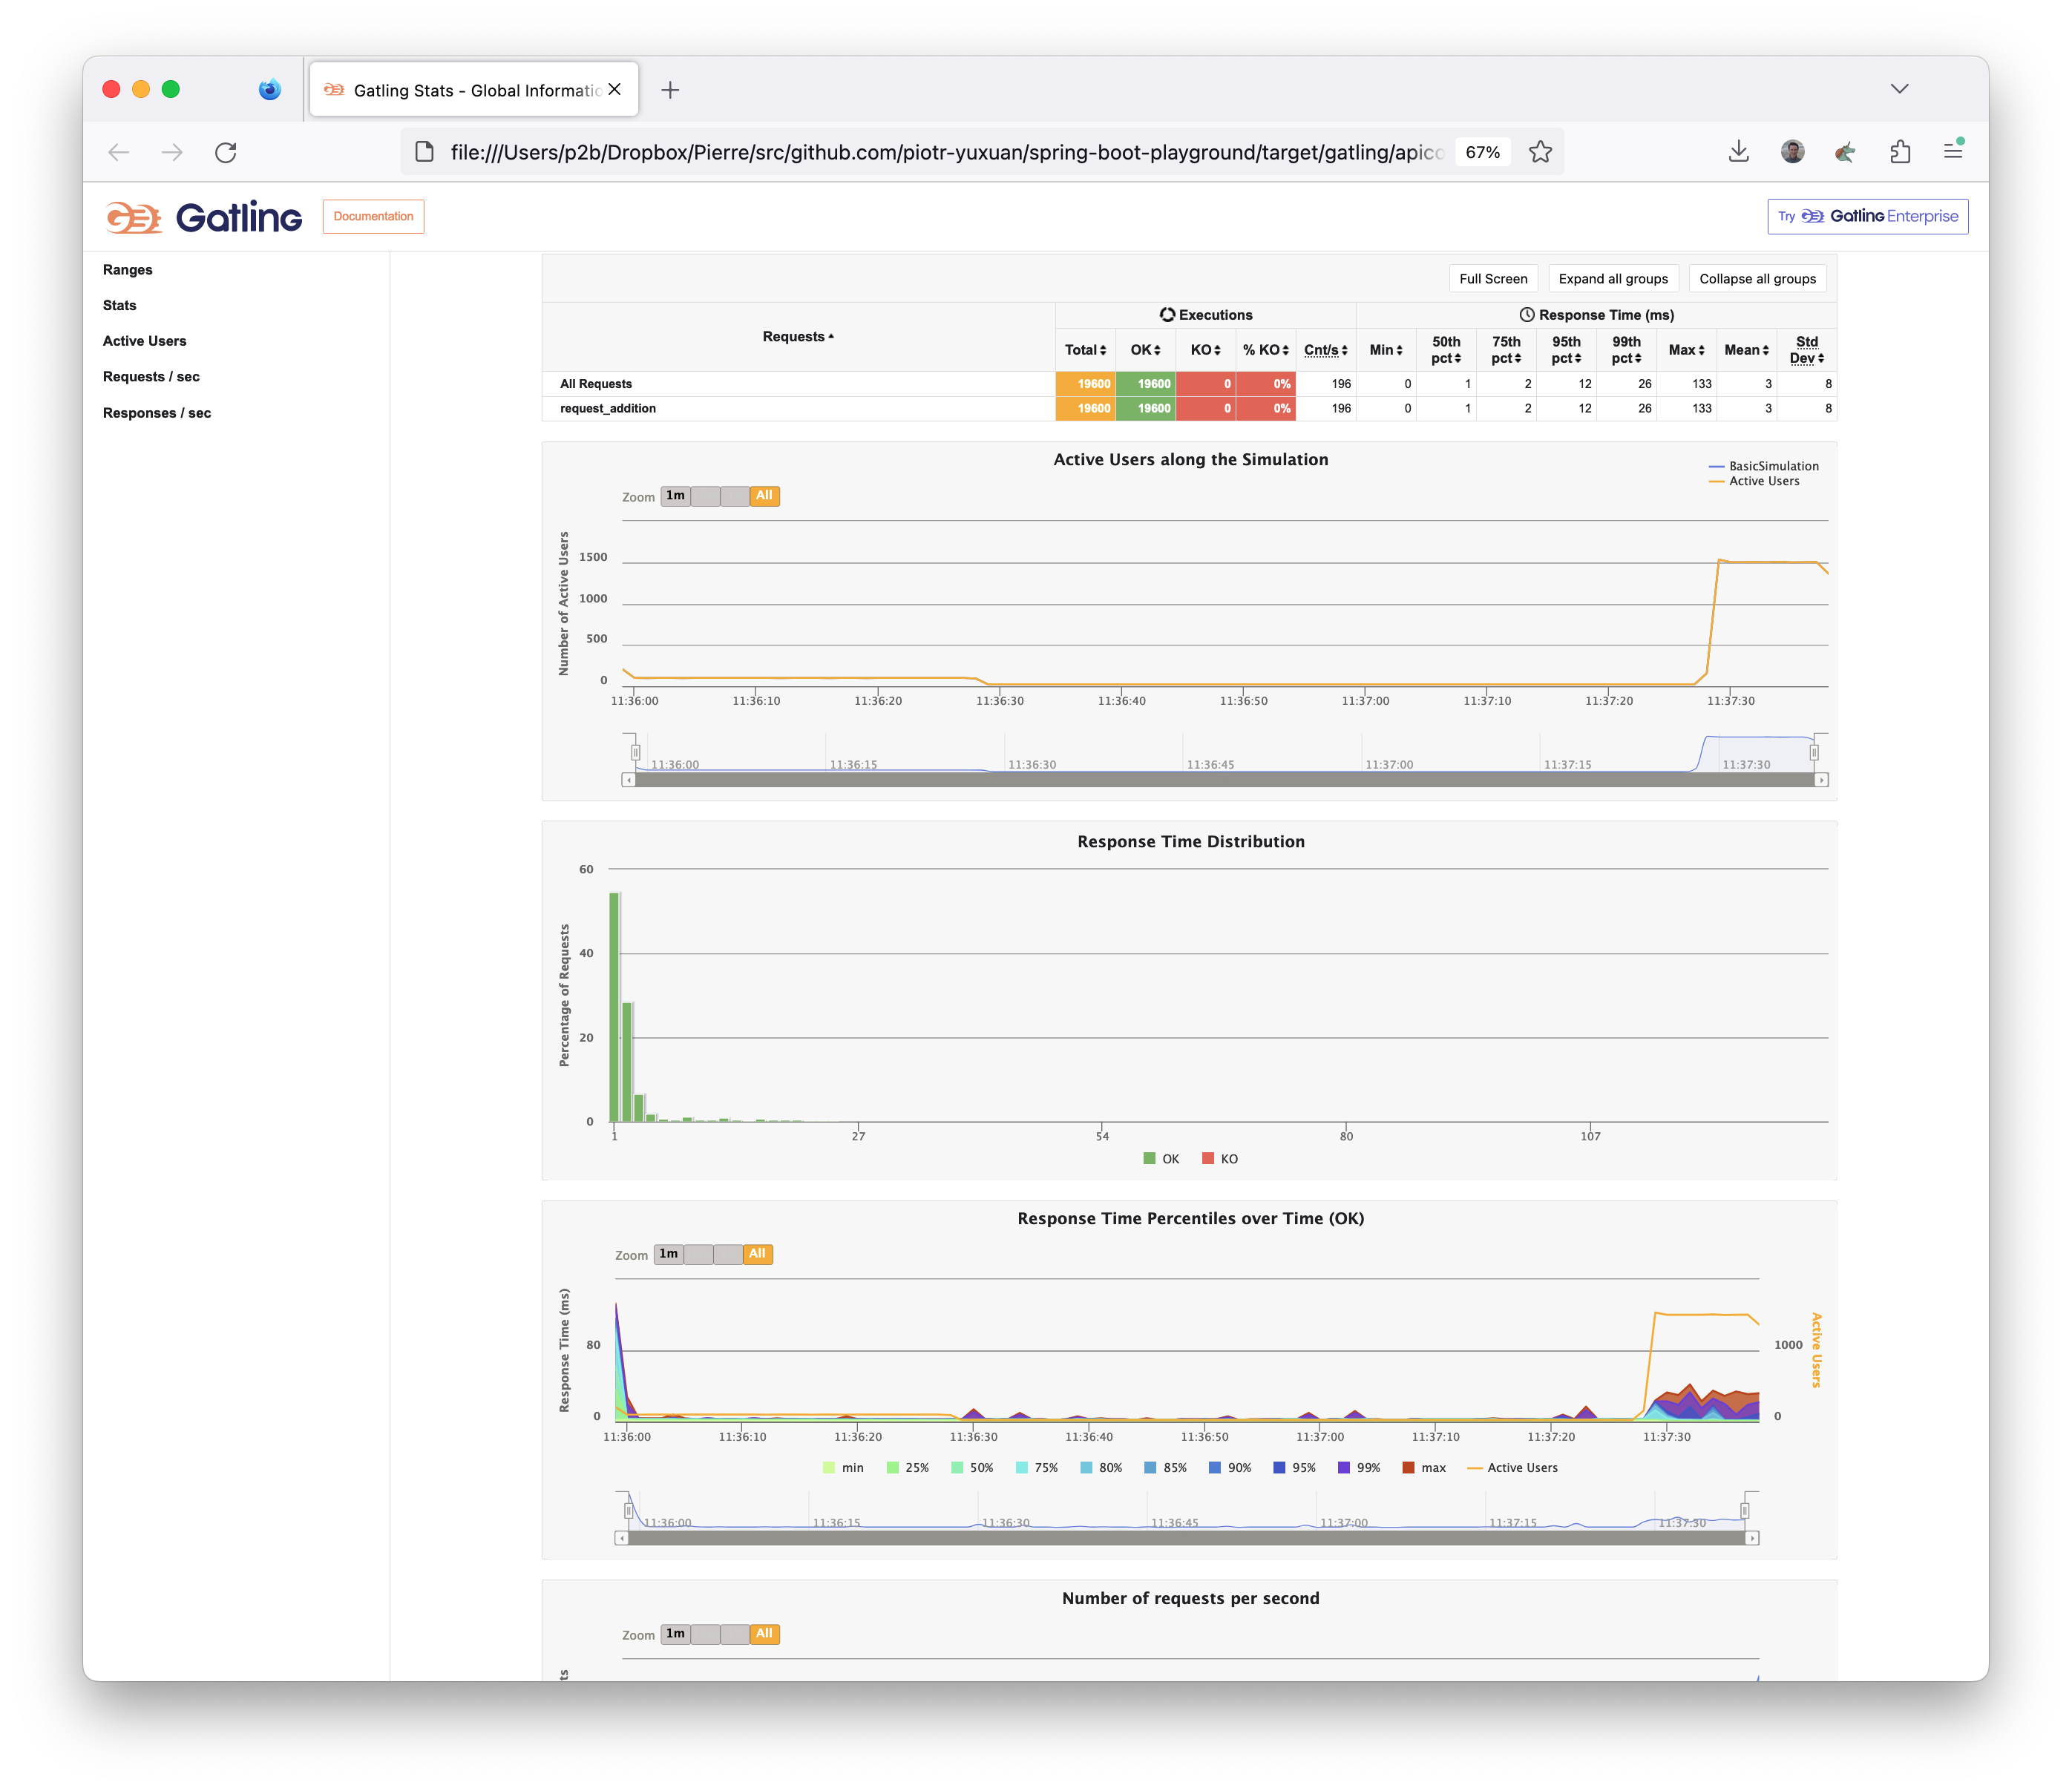
Task: Click the Gatling logo
Action: click(204, 217)
